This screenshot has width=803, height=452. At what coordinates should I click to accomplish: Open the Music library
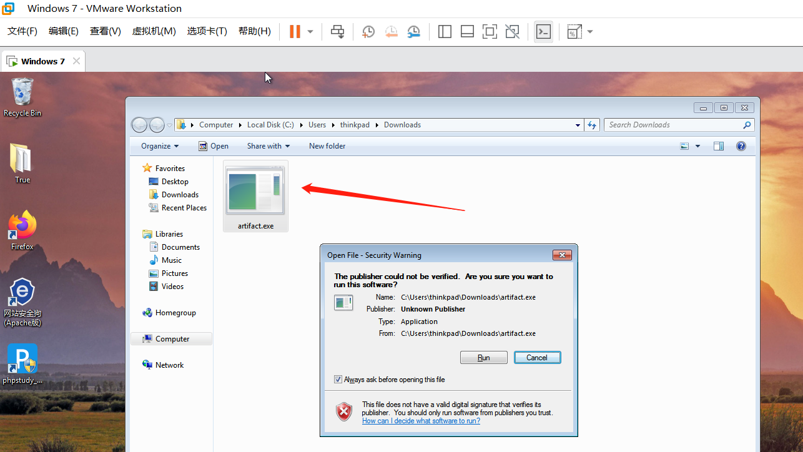(165, 260)
